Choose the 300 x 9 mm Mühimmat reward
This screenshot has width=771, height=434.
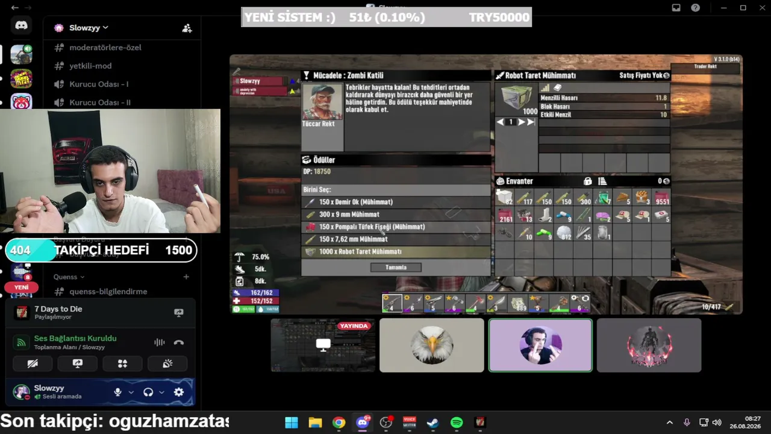click(x=396, y=215)
